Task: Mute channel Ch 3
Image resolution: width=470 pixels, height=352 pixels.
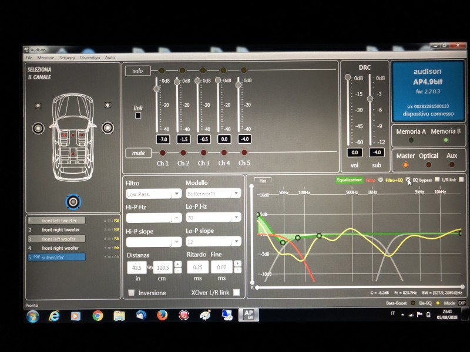Action: click(203, 153)
